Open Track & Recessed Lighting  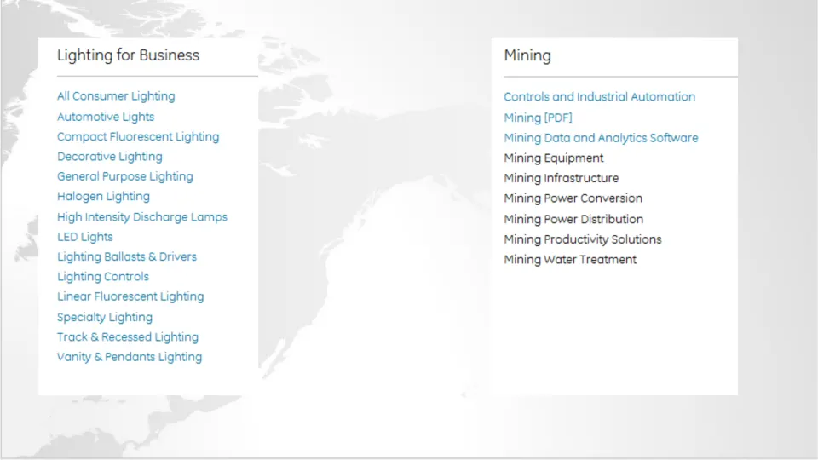click(128, 337)
